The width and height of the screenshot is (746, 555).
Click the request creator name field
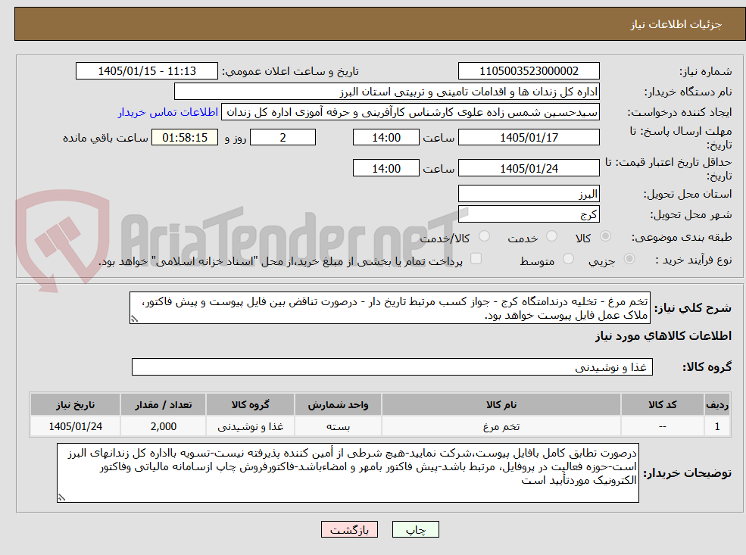[x=410, y=112]
